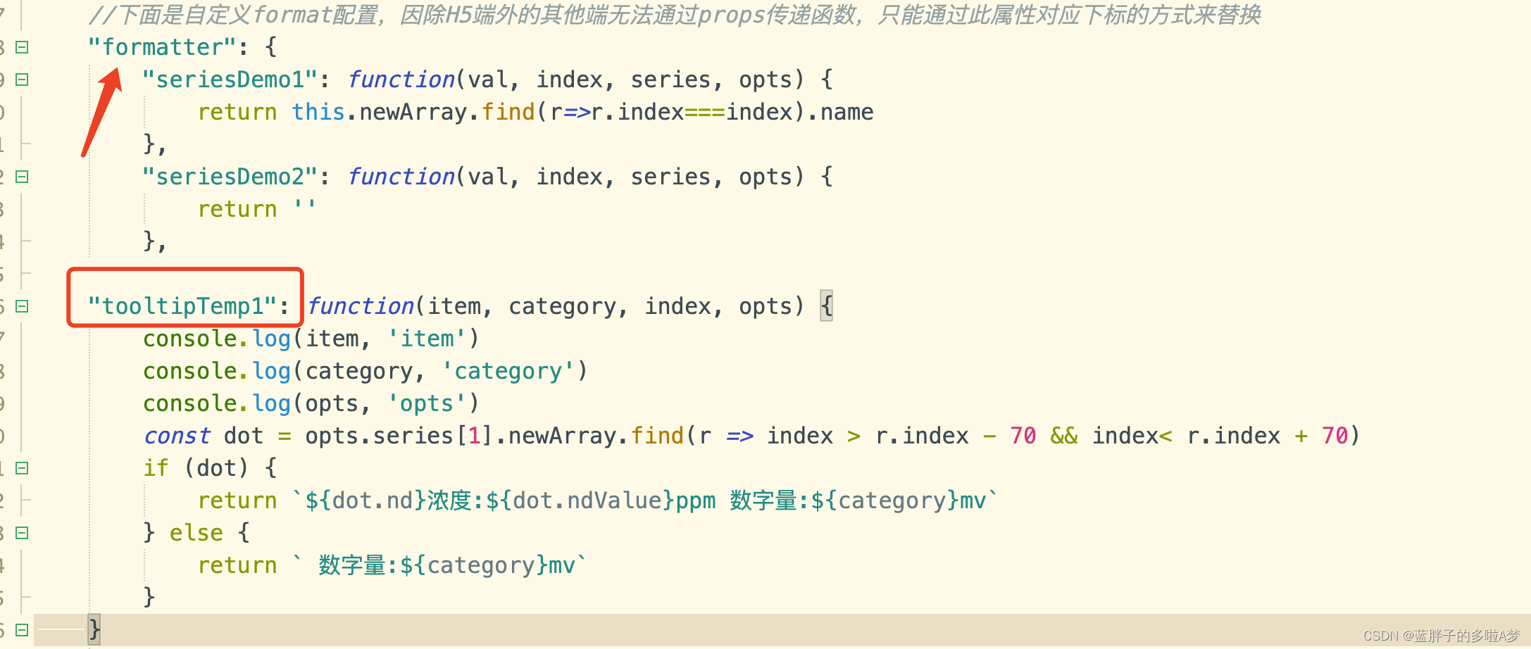Image resolution: width=1531 pixels, height=649 pixels.
Task: Select the highlighted opening brace after tooltipTemp1
Action: pos(825,305)
